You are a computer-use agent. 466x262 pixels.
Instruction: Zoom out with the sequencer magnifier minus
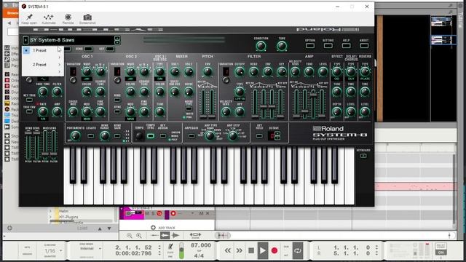click(x=130, y=236)
